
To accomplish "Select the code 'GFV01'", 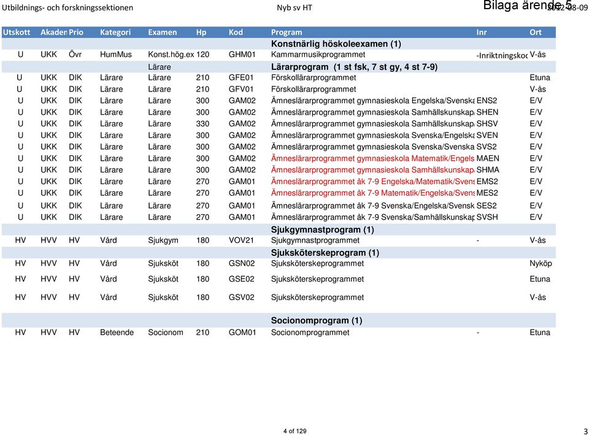I will tap(241, 90).
